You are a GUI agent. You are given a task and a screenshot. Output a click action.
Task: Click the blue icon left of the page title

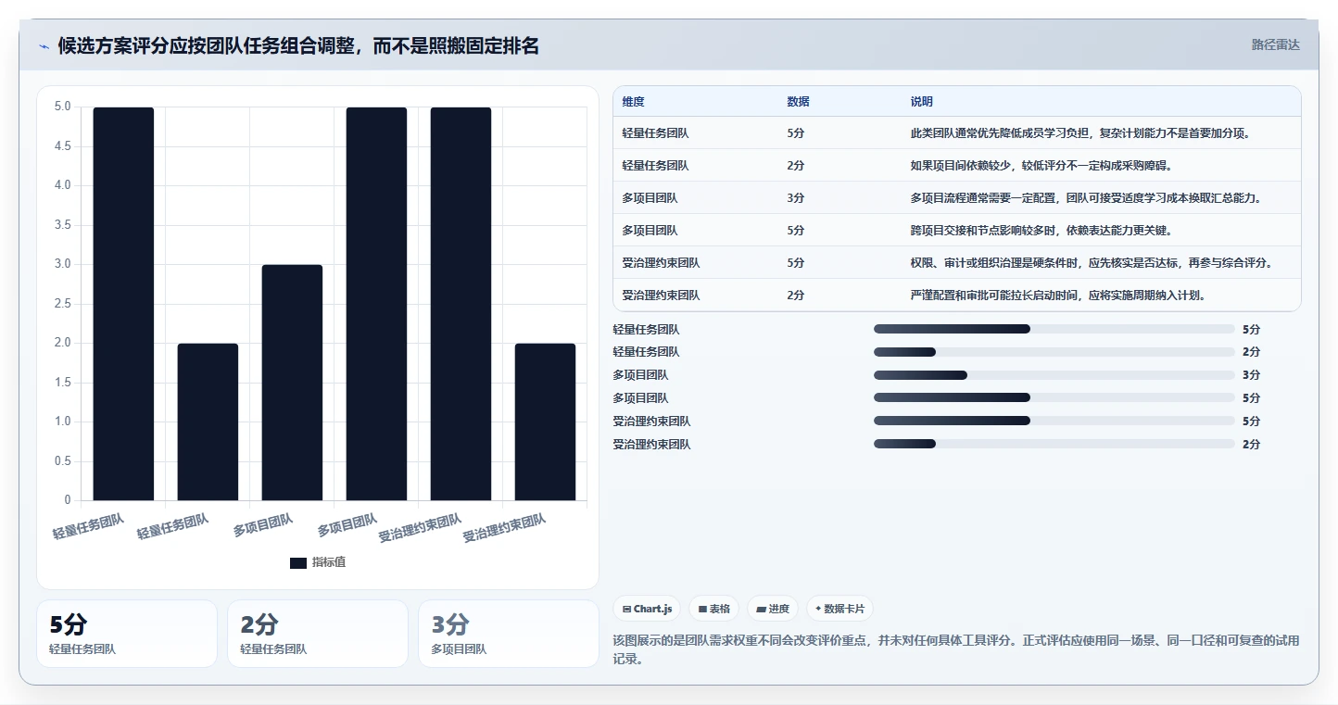pyautogui.click(x=44, y=46)
